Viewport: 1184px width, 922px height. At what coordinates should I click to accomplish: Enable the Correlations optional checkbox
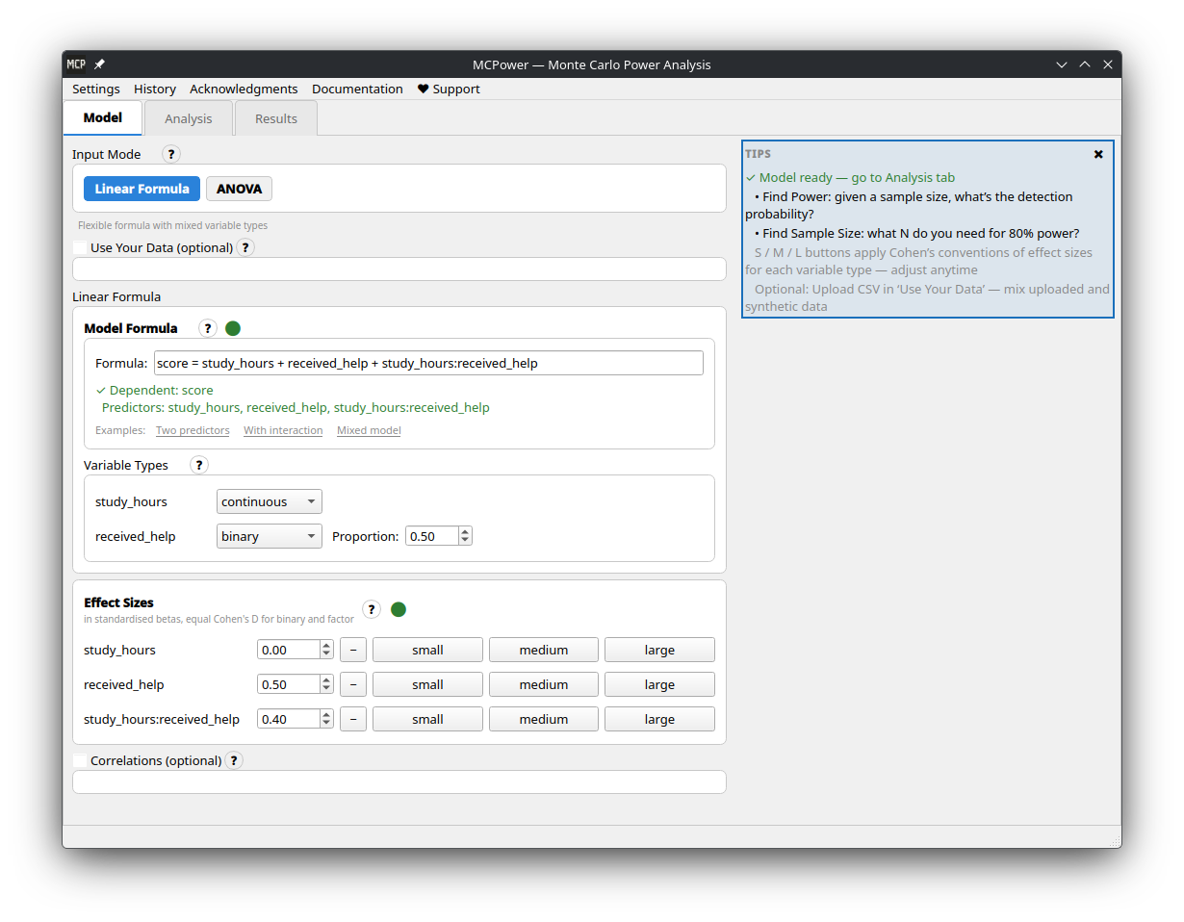point(80,760)
